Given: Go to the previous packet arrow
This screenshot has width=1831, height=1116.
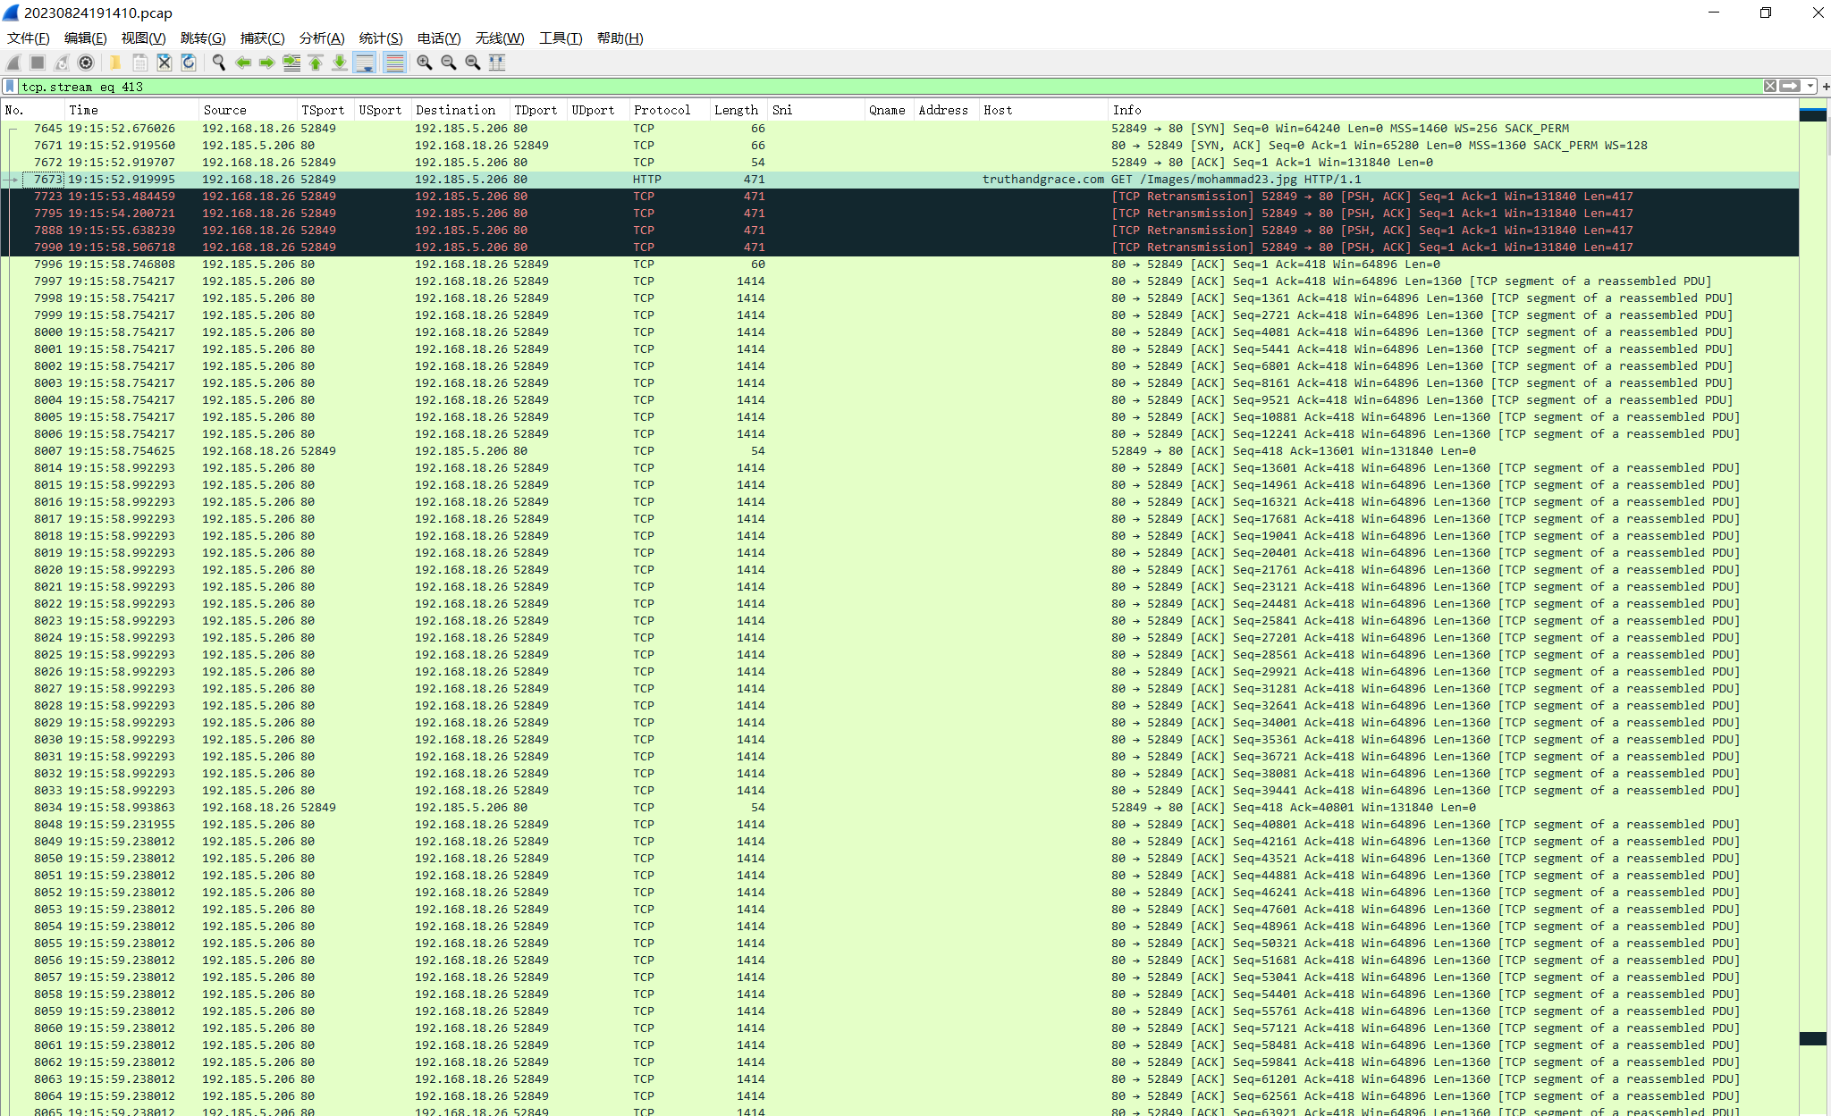Looking at the screenshot, I should pos(243,63).
